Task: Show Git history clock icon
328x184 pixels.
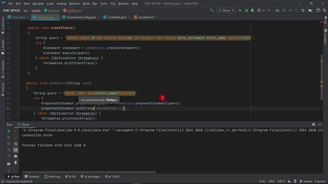Action: point(296,10)
